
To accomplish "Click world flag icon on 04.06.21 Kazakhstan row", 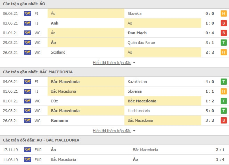I will click(x=27, y=82).
